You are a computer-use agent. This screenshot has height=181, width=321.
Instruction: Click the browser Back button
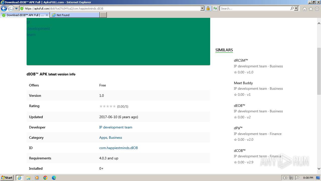[4, 8]
